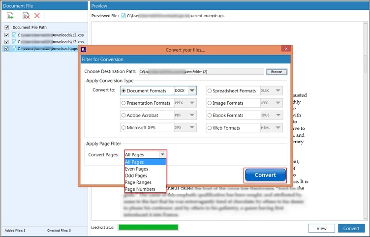Click the Document File Path column header
The height and width of the screenshot is (237, 370).
pyautogui.click(x=30, y=28)
